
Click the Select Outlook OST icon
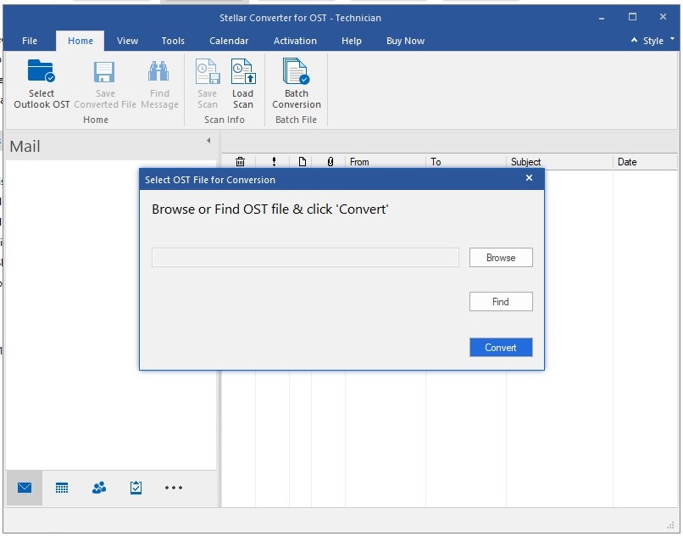pyautogui.click(x=42, y=71)
